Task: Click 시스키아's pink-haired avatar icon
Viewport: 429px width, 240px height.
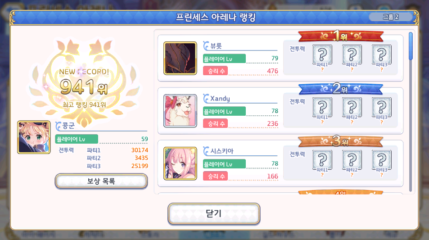Action: click(180, 163)
